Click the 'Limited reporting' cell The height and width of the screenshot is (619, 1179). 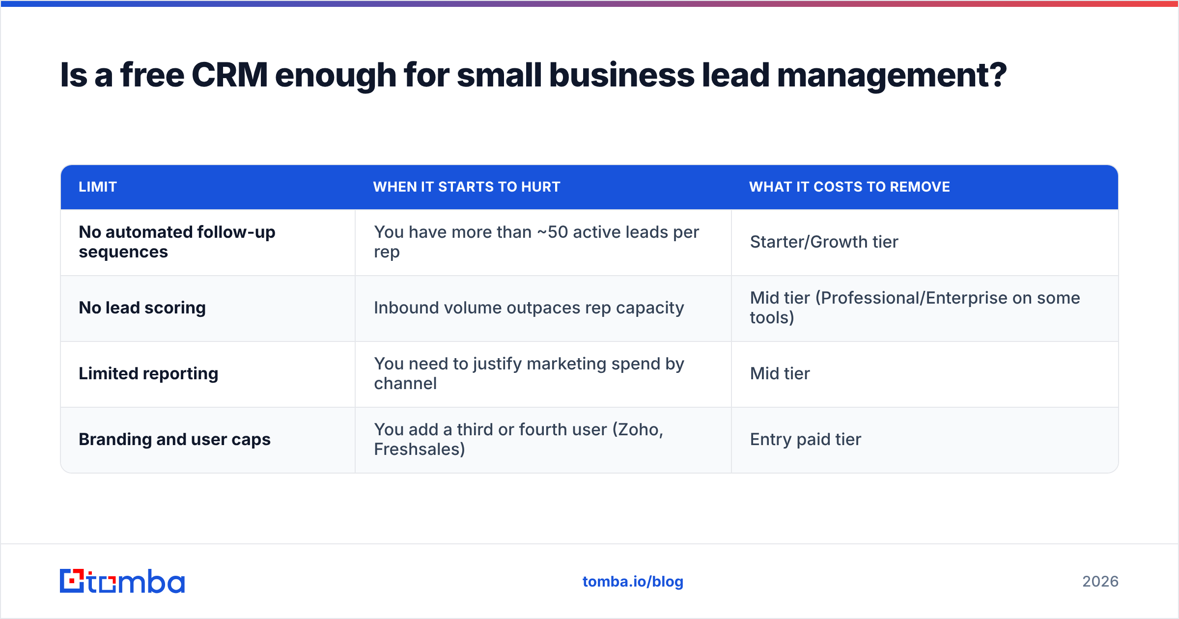pyautogui.click(x=208, y=374)
